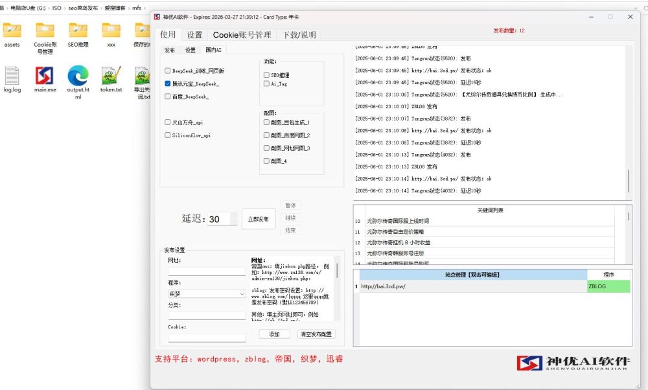Enable the SEO推理 function checkbox
The width and height of the screenshot is (648, 390).
click(266, 75)
